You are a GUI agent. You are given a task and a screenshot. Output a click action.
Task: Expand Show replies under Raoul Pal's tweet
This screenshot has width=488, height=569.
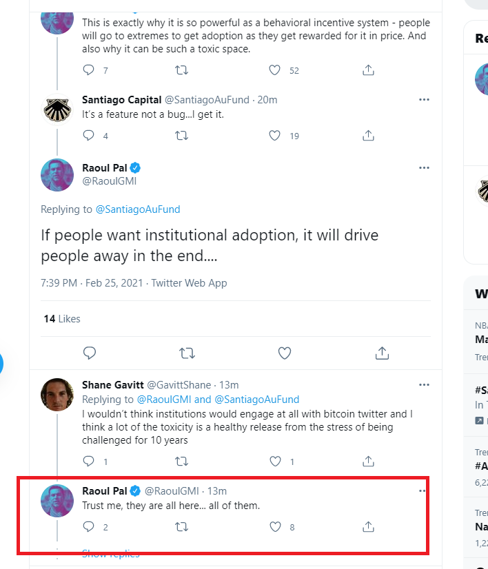coord(110,554)
